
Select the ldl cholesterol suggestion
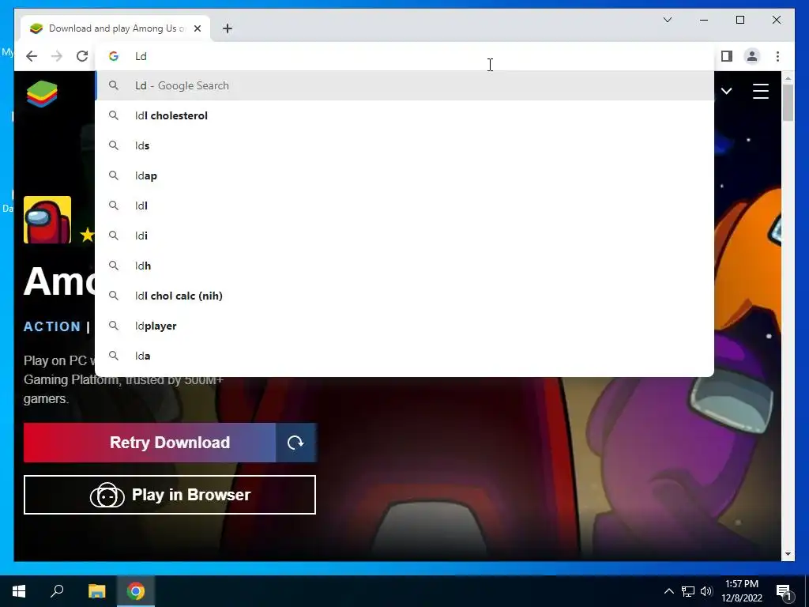coord(404,115)
